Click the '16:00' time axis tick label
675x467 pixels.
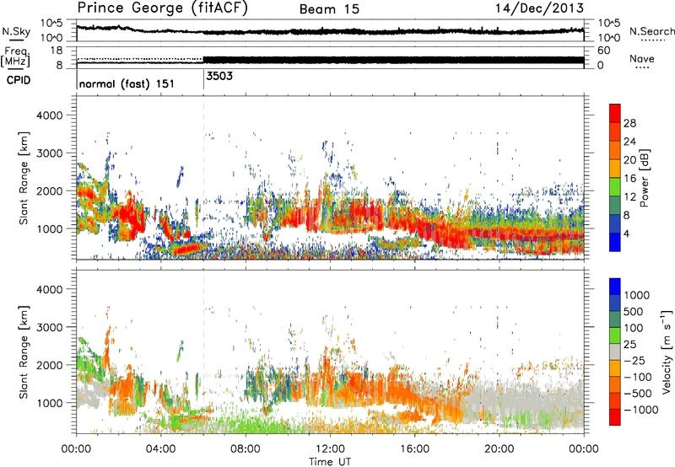click(x=414, y=449)
